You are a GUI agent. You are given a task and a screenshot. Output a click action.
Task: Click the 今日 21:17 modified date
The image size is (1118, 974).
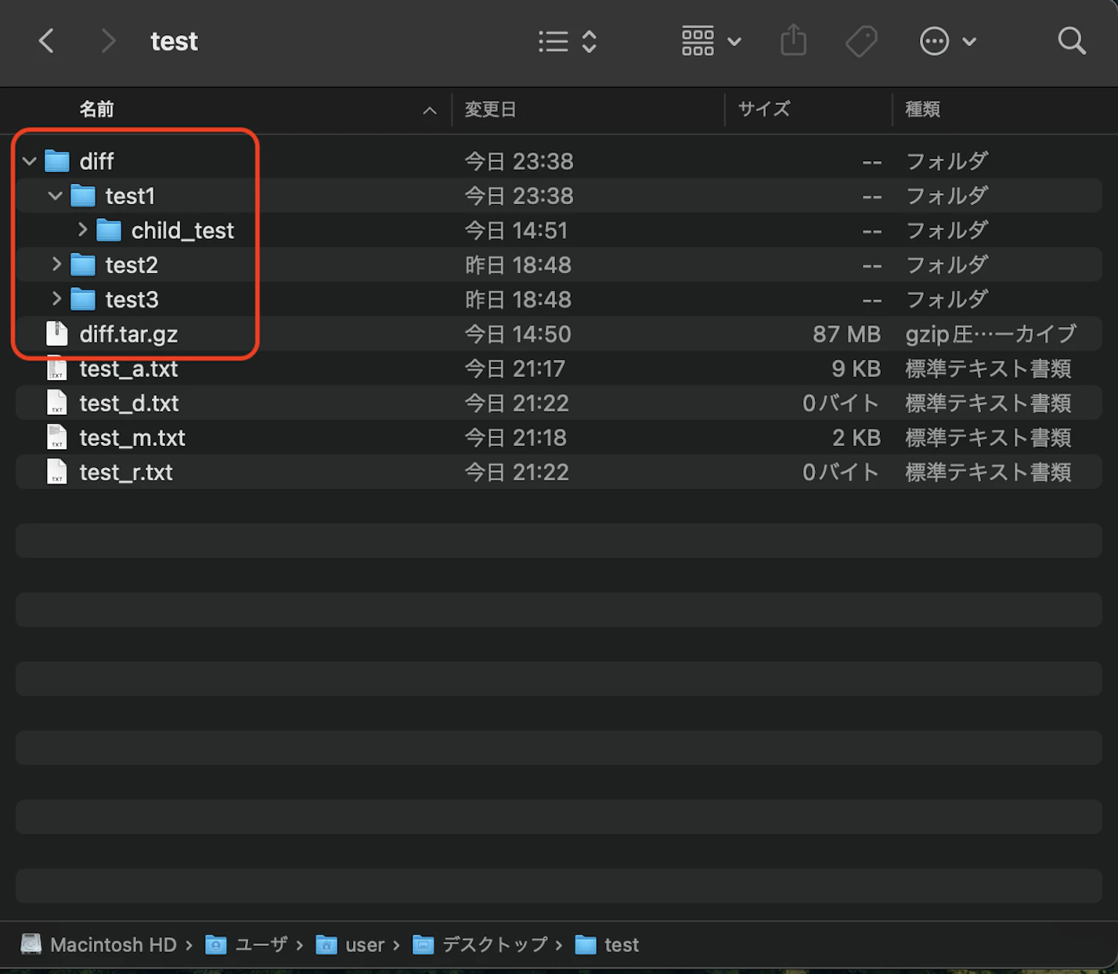(x=517, y=368)
